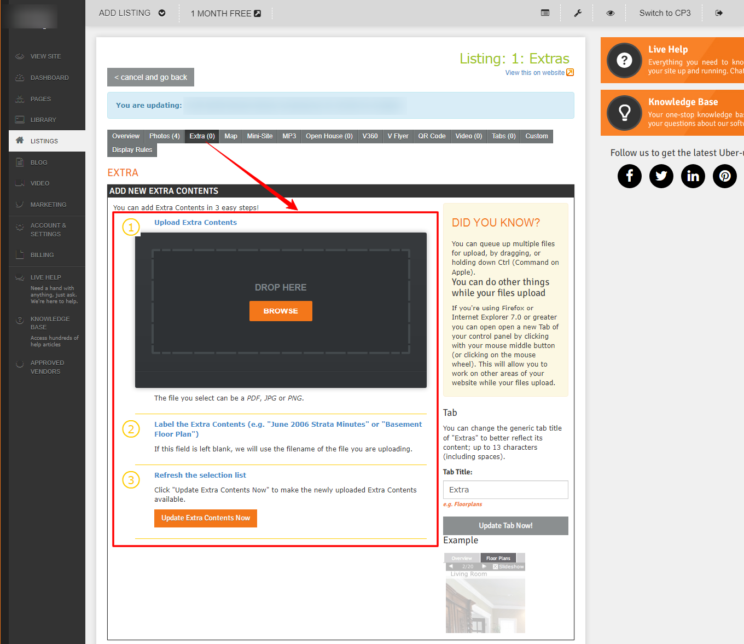Viewport: 744px width, 644px height.
Task: Click Refresh the selection list heading
Action: [x=200, y=475]
